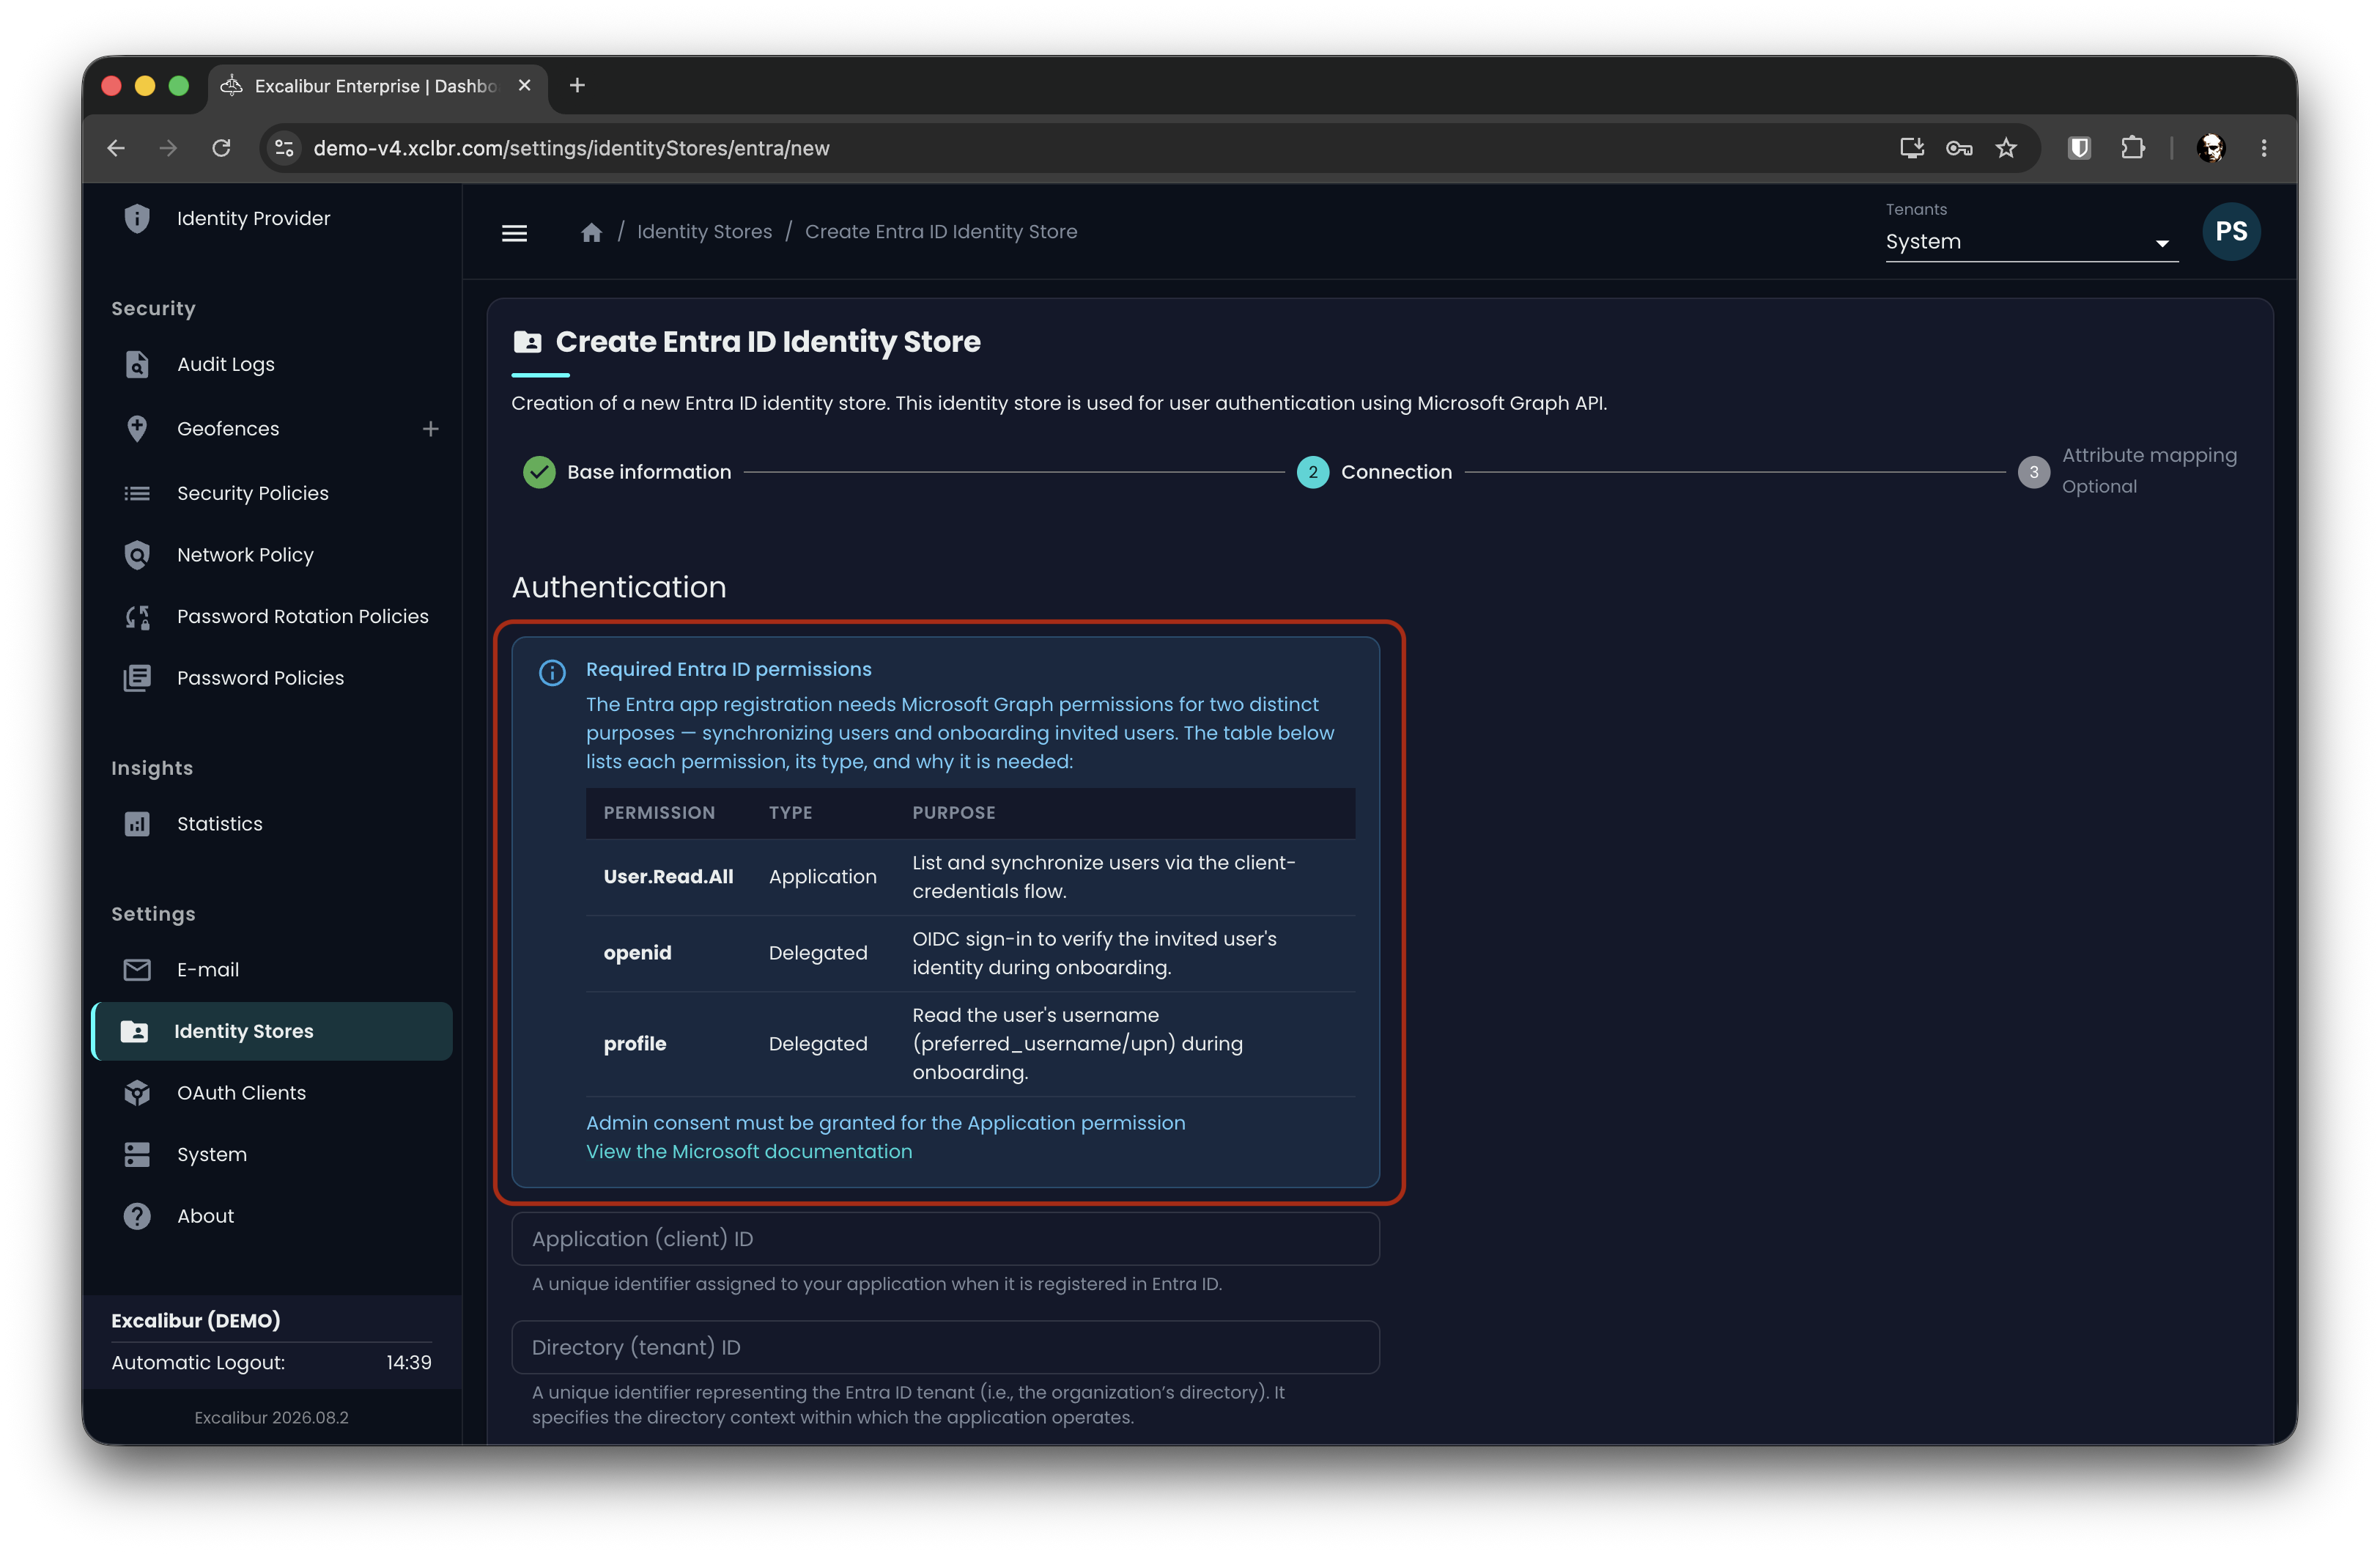Click the Excalibur 2026.08.2 version text
Screen dimensions: 2380x1554
pyautogui.click(x=271, y=1418)
